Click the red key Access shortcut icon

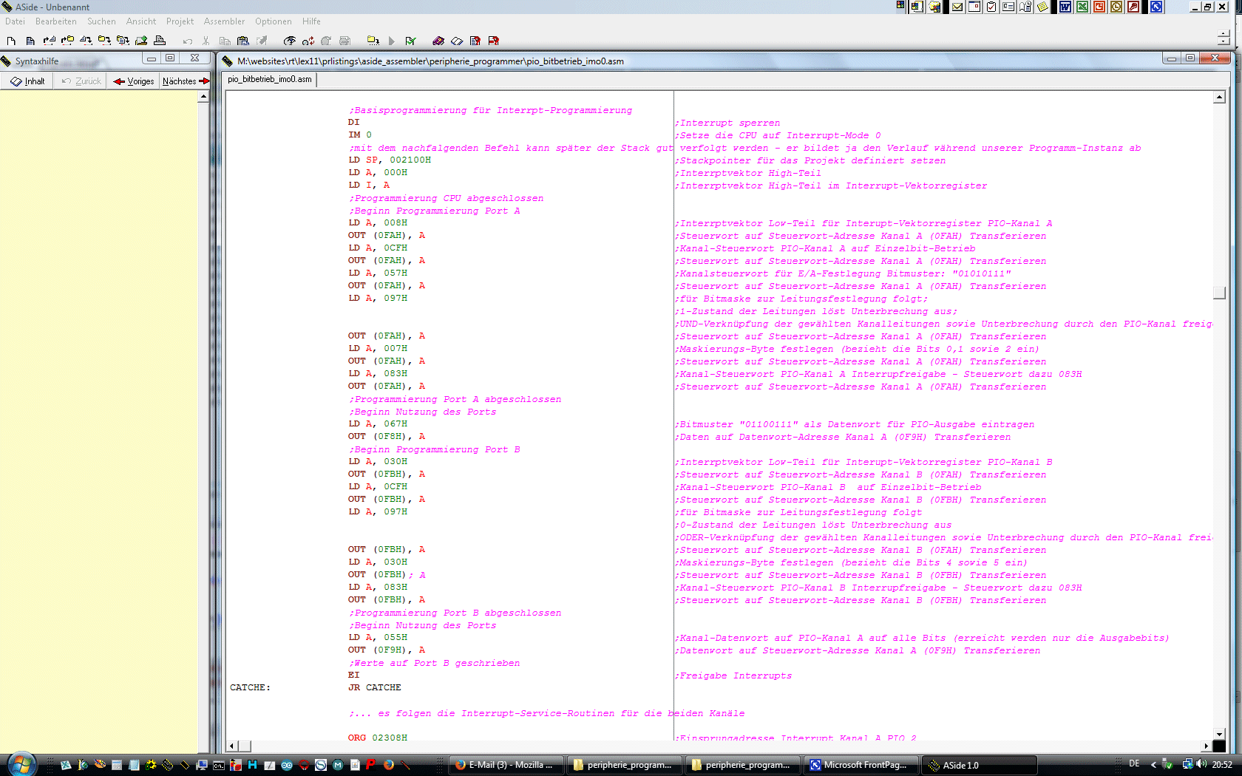pyautogui.click(x=1133, y=7)
